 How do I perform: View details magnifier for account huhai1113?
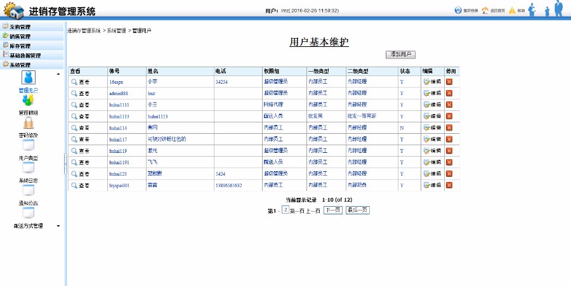point(74,117)
